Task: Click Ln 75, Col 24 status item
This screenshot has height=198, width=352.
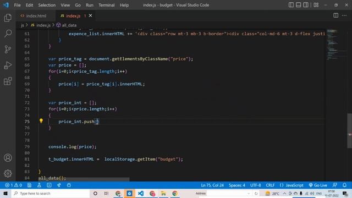Action: click(x=212, y=185)
